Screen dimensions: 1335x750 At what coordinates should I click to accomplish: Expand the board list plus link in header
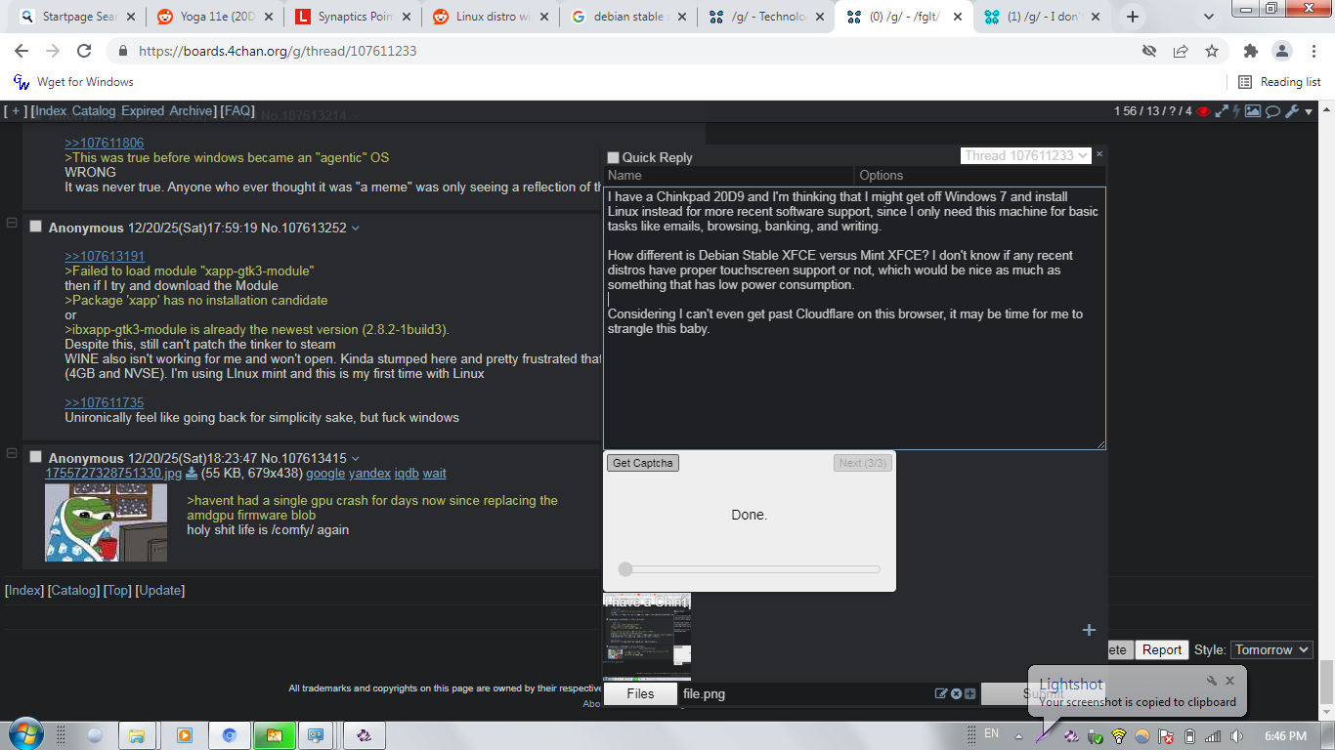click(x=15, y=111)
